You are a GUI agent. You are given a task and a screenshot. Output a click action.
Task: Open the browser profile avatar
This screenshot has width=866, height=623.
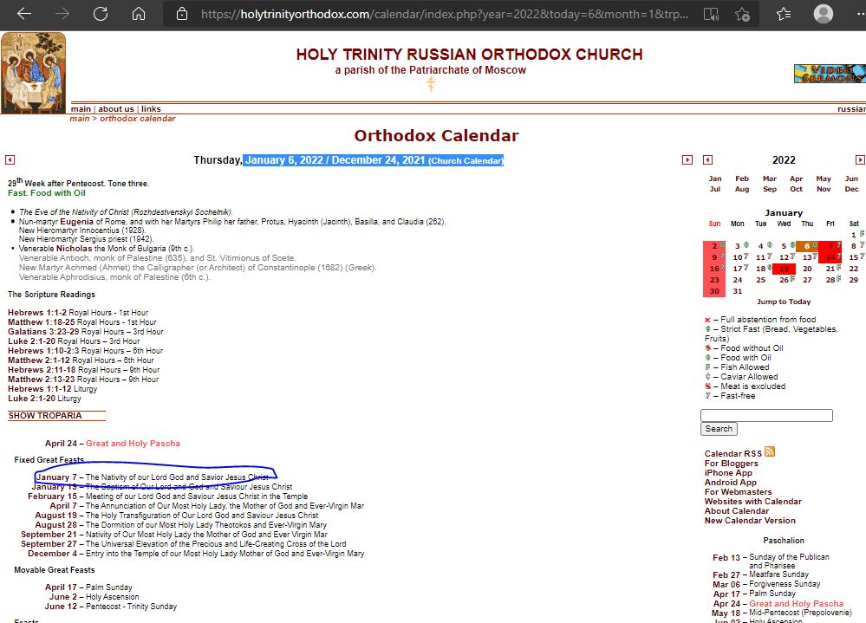[823, 14]
